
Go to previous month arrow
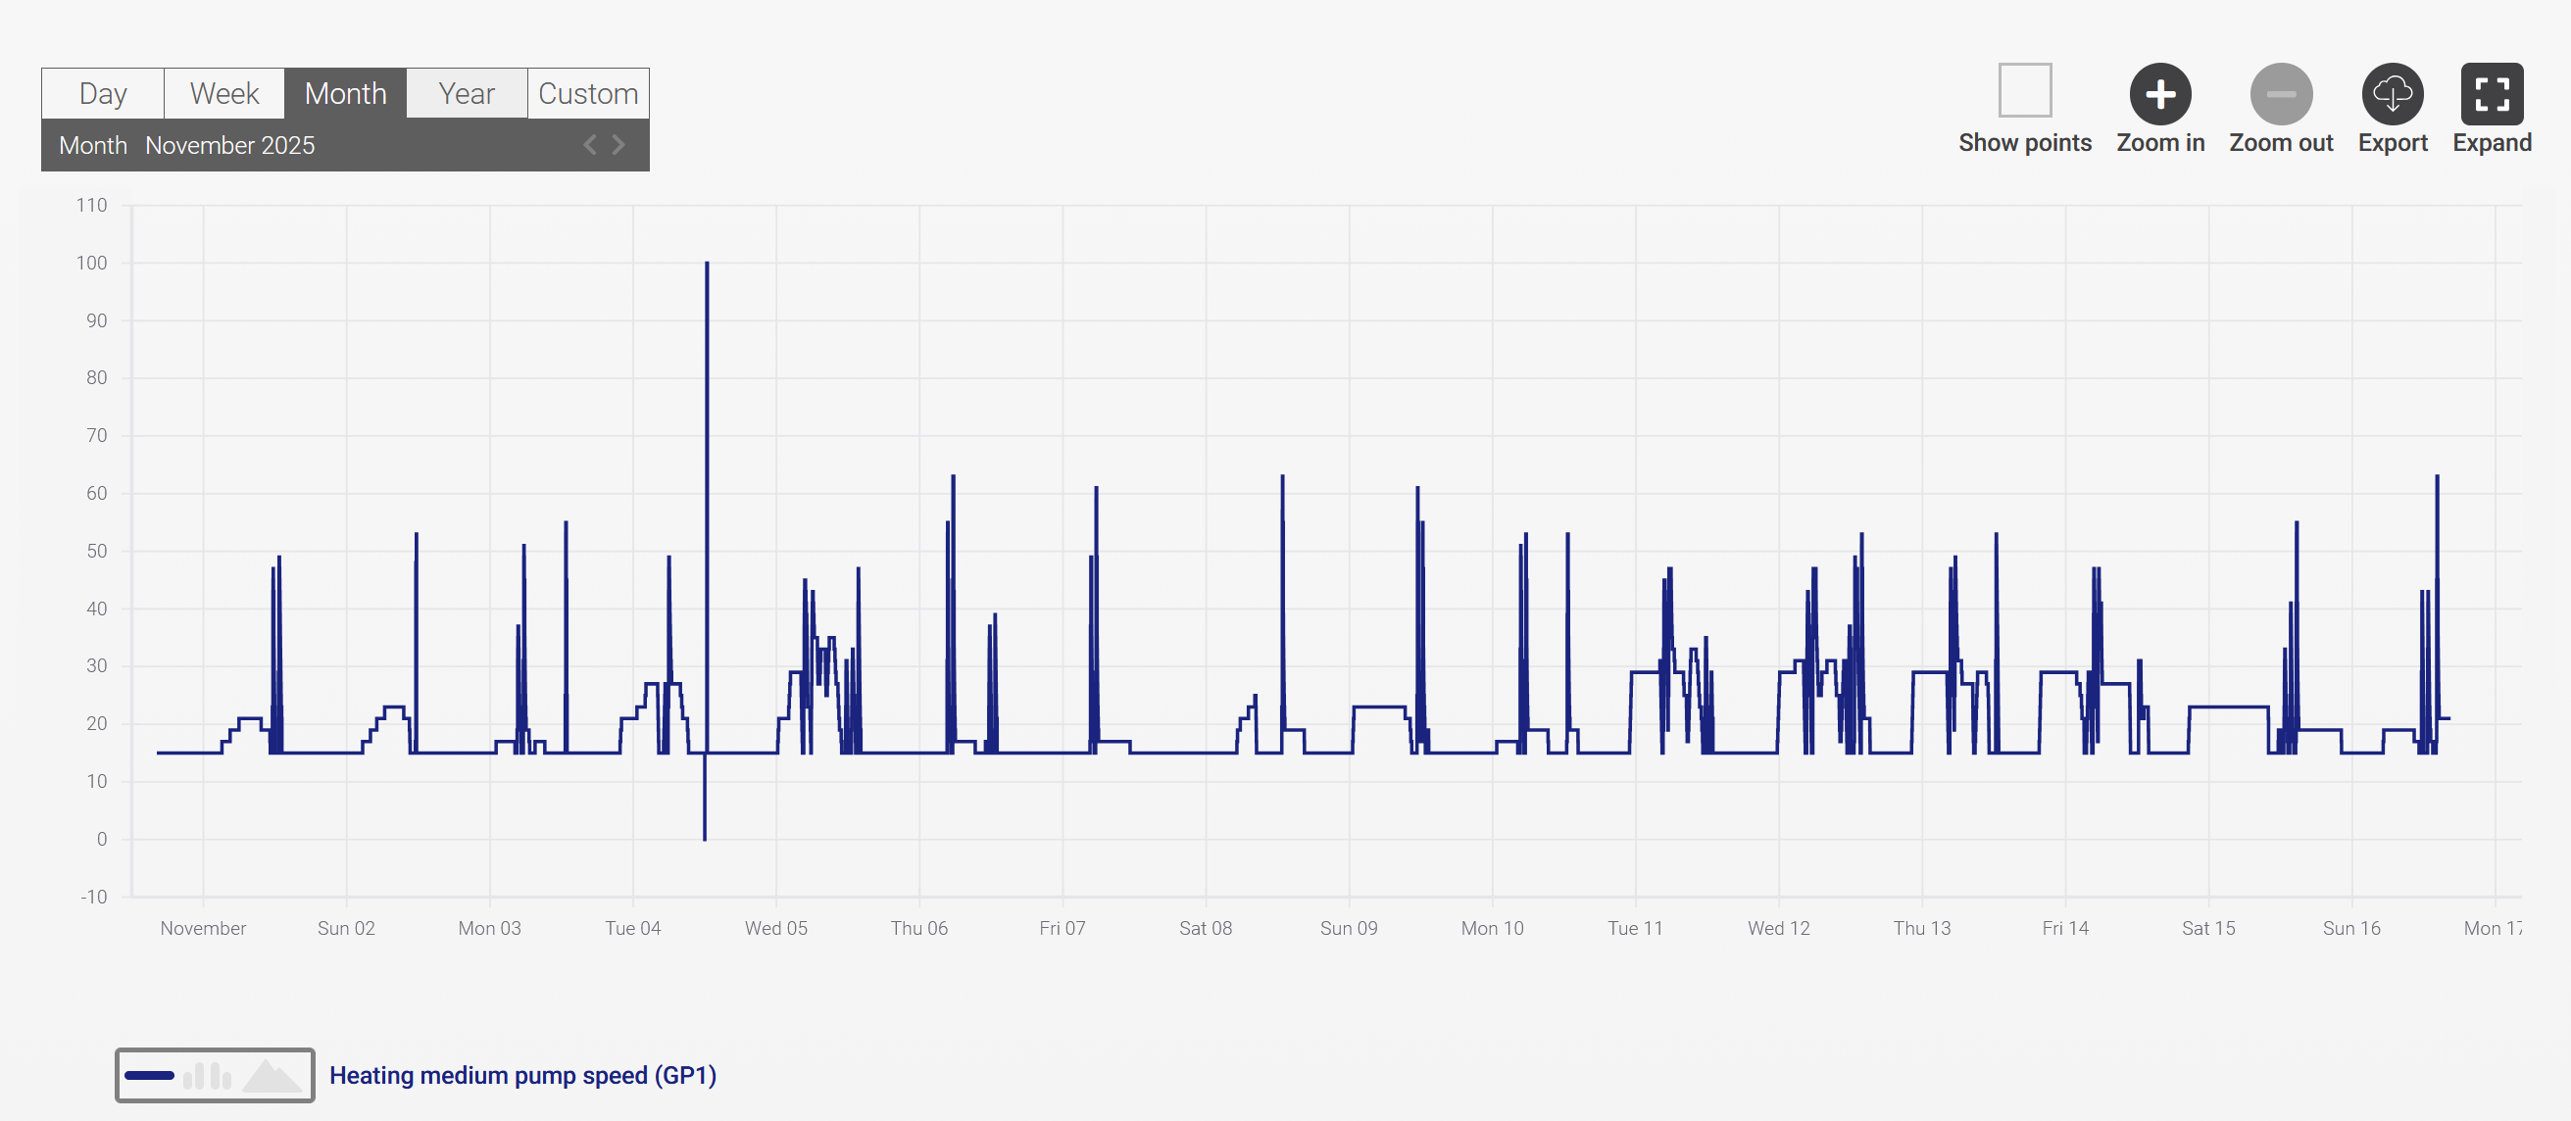point(590,145)
